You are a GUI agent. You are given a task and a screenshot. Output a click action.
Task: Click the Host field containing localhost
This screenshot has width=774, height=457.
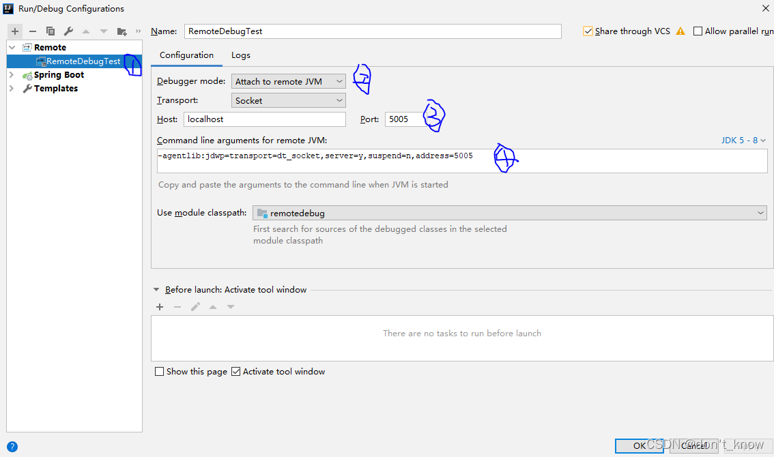tap(265, 119)
